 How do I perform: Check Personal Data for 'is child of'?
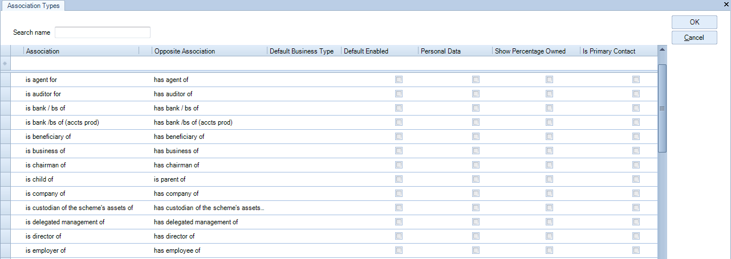pos(476,179)
